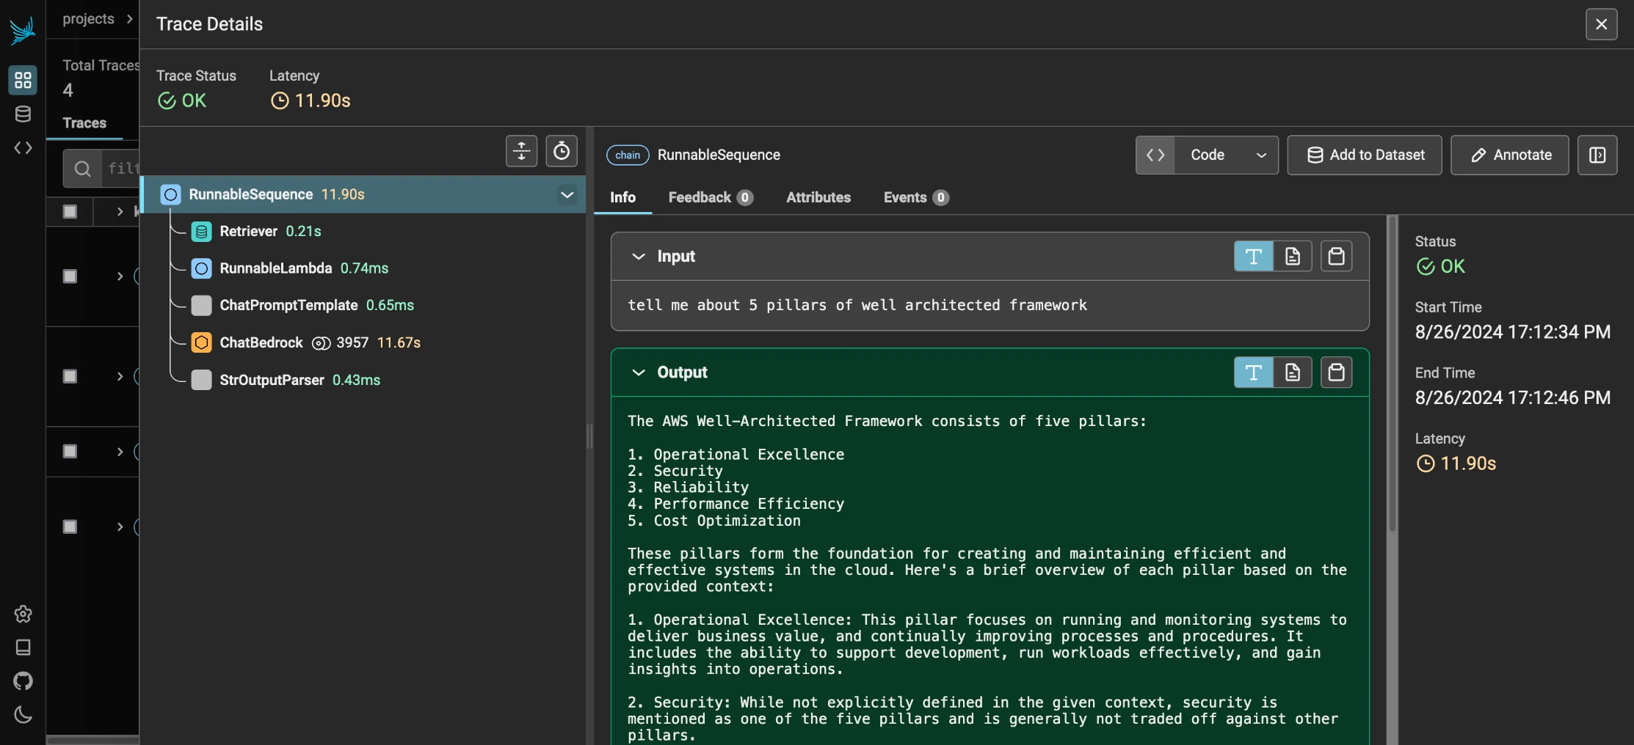Image resolution: width=1634 pixels, height=745 pixels.
Task: Click the StrOutputParser gray span icon
Action: pyautogui.click(x=201, y=380)
